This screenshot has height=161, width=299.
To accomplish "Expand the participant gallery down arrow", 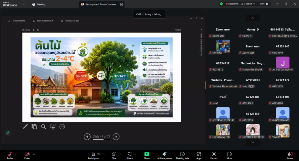I will tap(253, 142).
